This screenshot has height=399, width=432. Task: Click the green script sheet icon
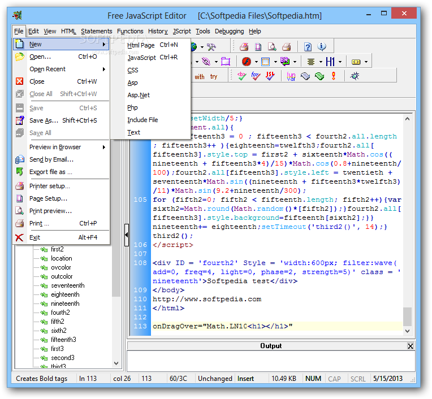[x=319, y=76]
